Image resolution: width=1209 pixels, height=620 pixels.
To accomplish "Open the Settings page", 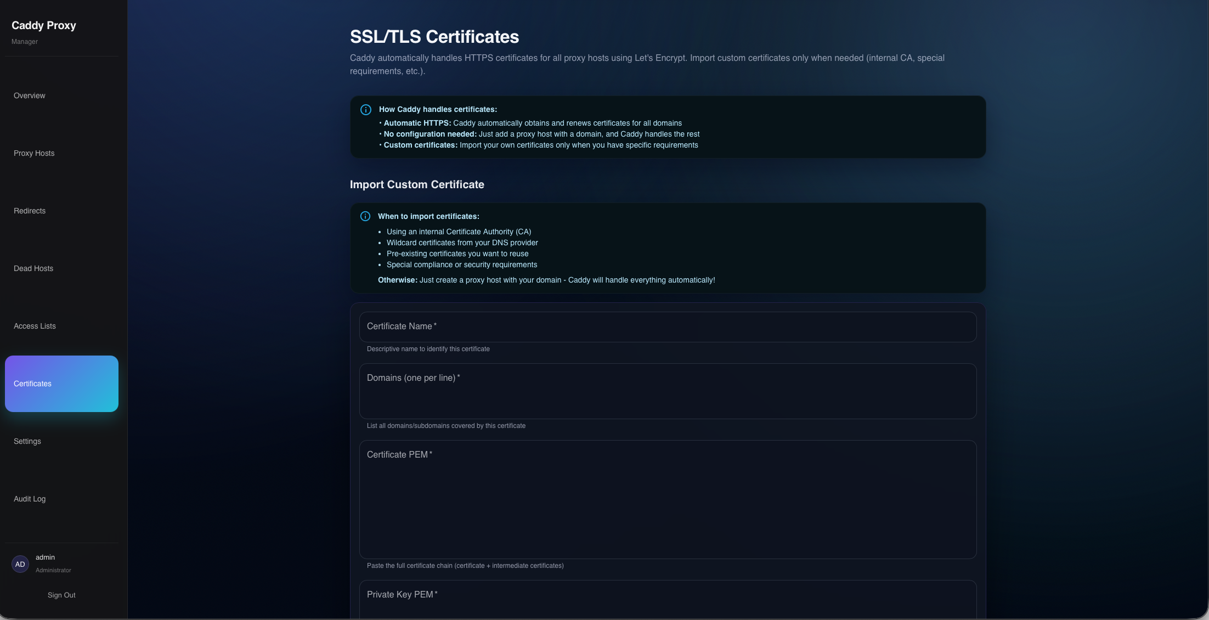I will point(27,441).
